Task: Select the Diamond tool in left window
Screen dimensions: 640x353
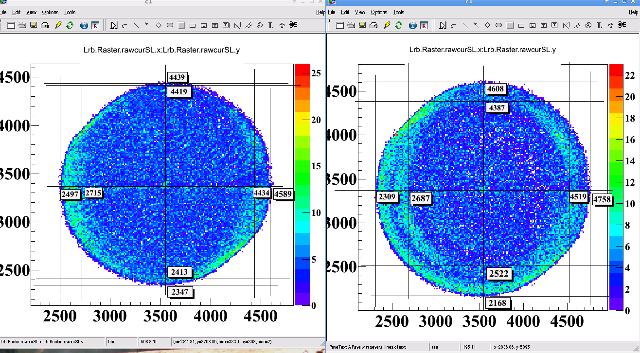Action: [x=159, y=25]
